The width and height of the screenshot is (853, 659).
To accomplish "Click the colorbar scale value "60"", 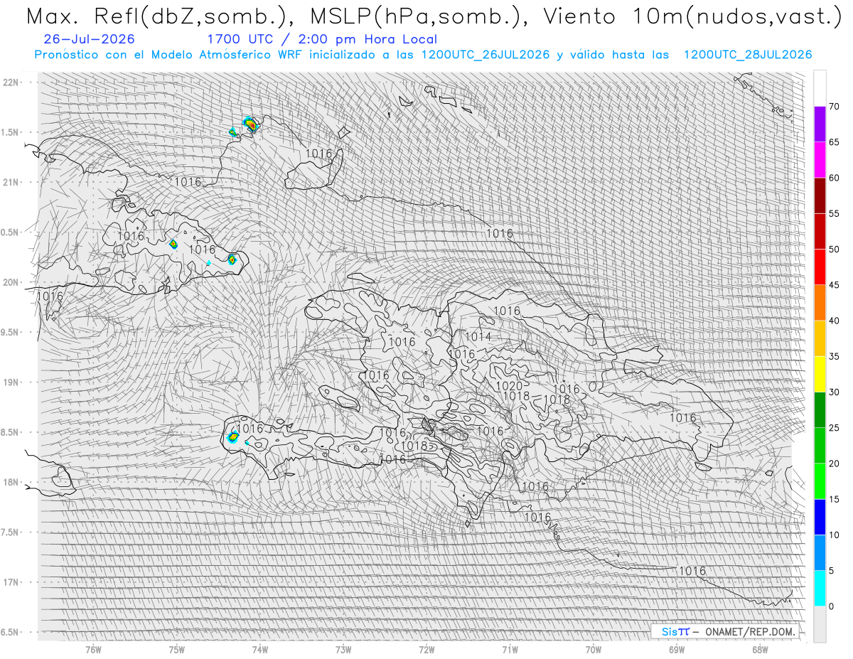I will [x=835, y=178].
